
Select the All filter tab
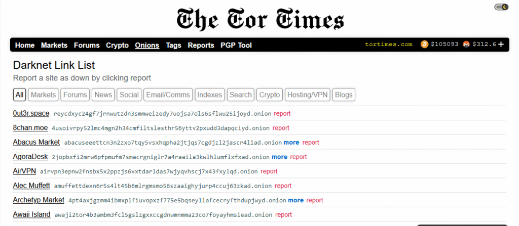point(20,95)
